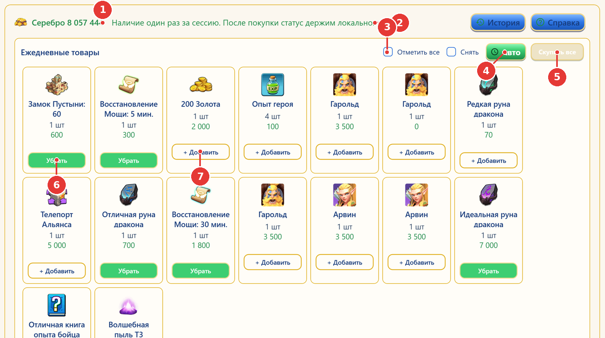Click the Опыт героя EXP potion icon
This screenshot has width=605, height=338.
click(273, 85)
